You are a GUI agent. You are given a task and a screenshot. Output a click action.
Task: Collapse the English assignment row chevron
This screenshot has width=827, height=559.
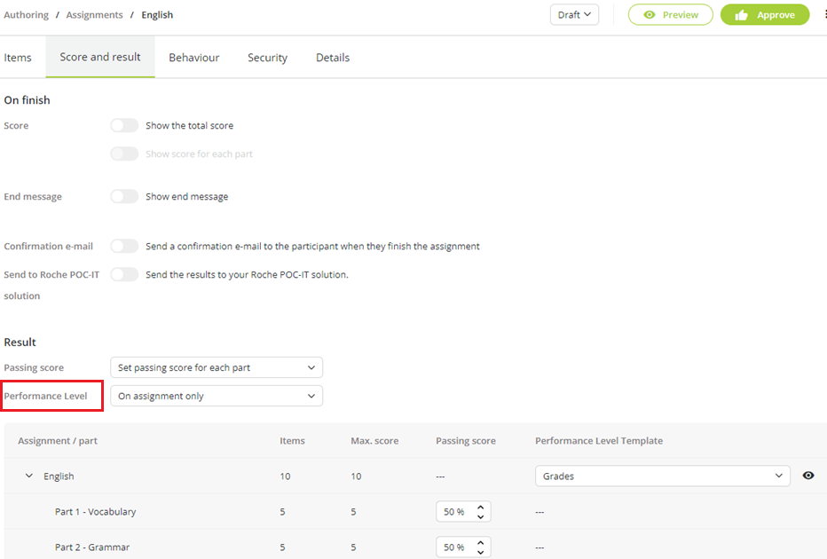29,476
